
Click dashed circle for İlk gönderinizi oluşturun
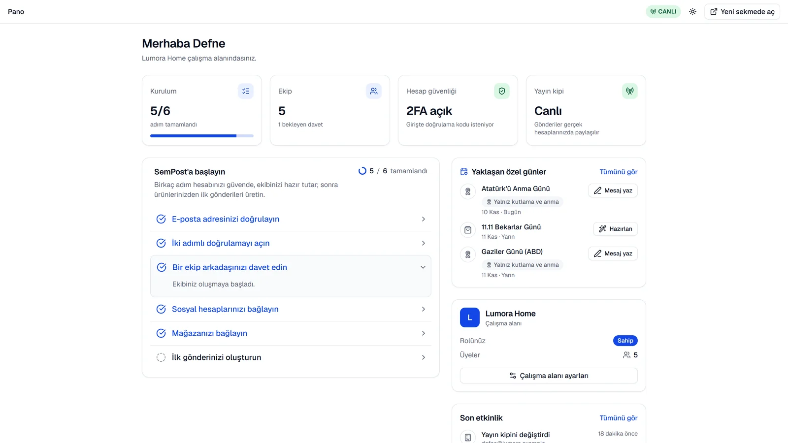pyautogui.click(x=161, y=357)
